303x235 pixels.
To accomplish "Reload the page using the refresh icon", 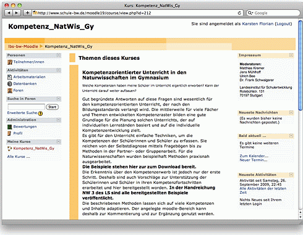I will (x=239, y=13).
